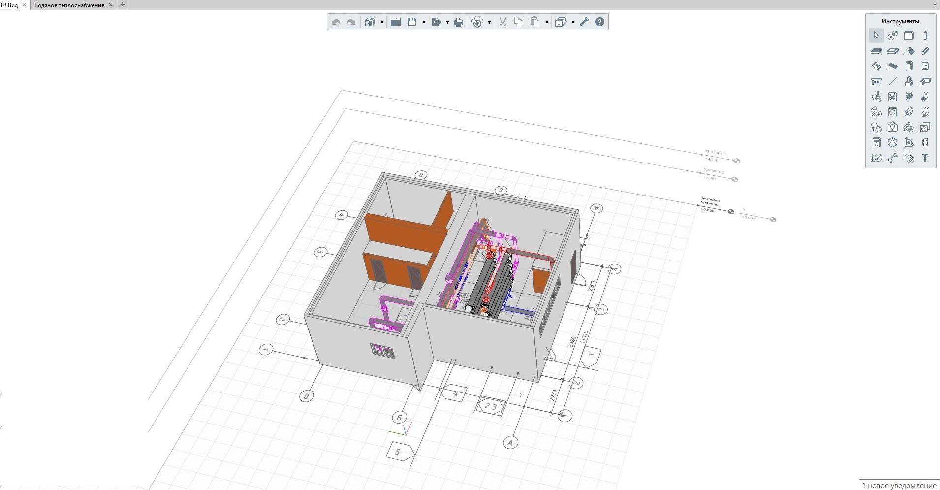The image size is (940, 490).
Task: Activate the Ramp tool
Action: tap(892, 66)
